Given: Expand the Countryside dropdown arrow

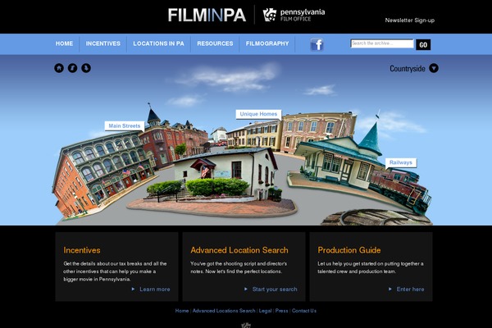Looking at the screenshot, I should (x=434, y=68).
